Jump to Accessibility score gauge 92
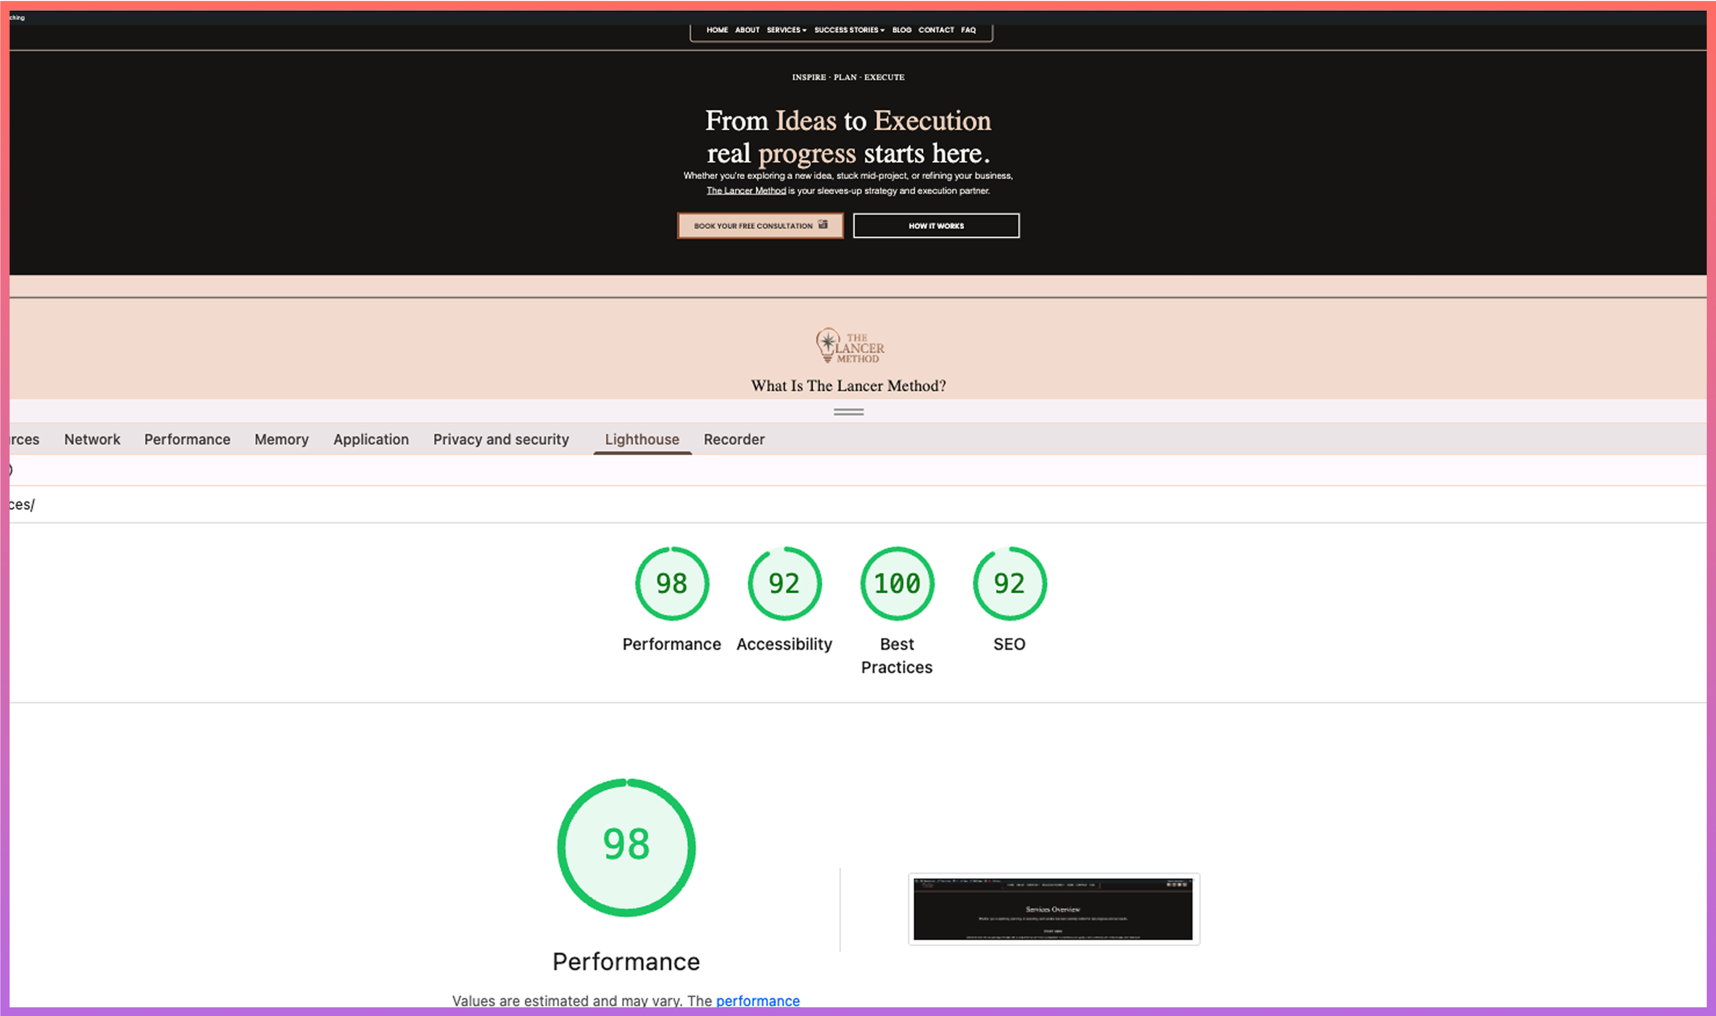The width and height of the screenshot is (1716, 1016). pos(784,583)
